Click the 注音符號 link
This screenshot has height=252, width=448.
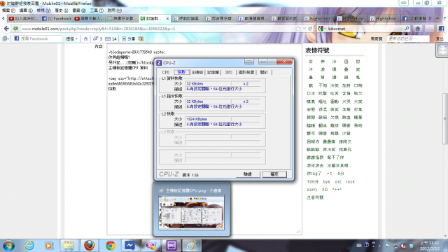pyautogui.click(x=315, y=197)
